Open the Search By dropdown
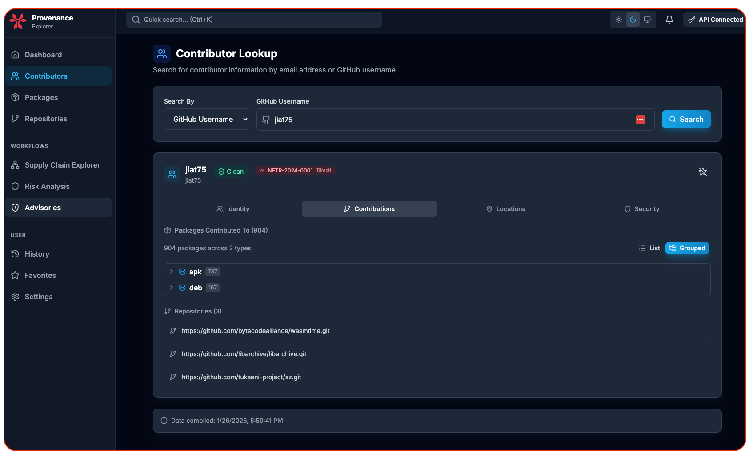The height and width of the screenshot is (461, 753). coord(206,119)
